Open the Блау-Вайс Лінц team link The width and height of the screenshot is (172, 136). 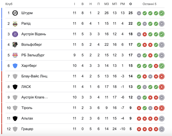pos(34,76)
